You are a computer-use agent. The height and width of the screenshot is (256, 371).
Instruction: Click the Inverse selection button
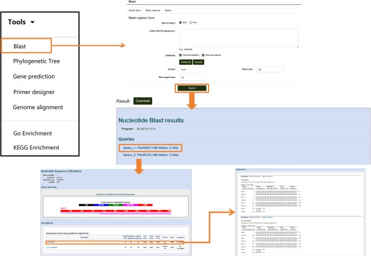[199, 62]
